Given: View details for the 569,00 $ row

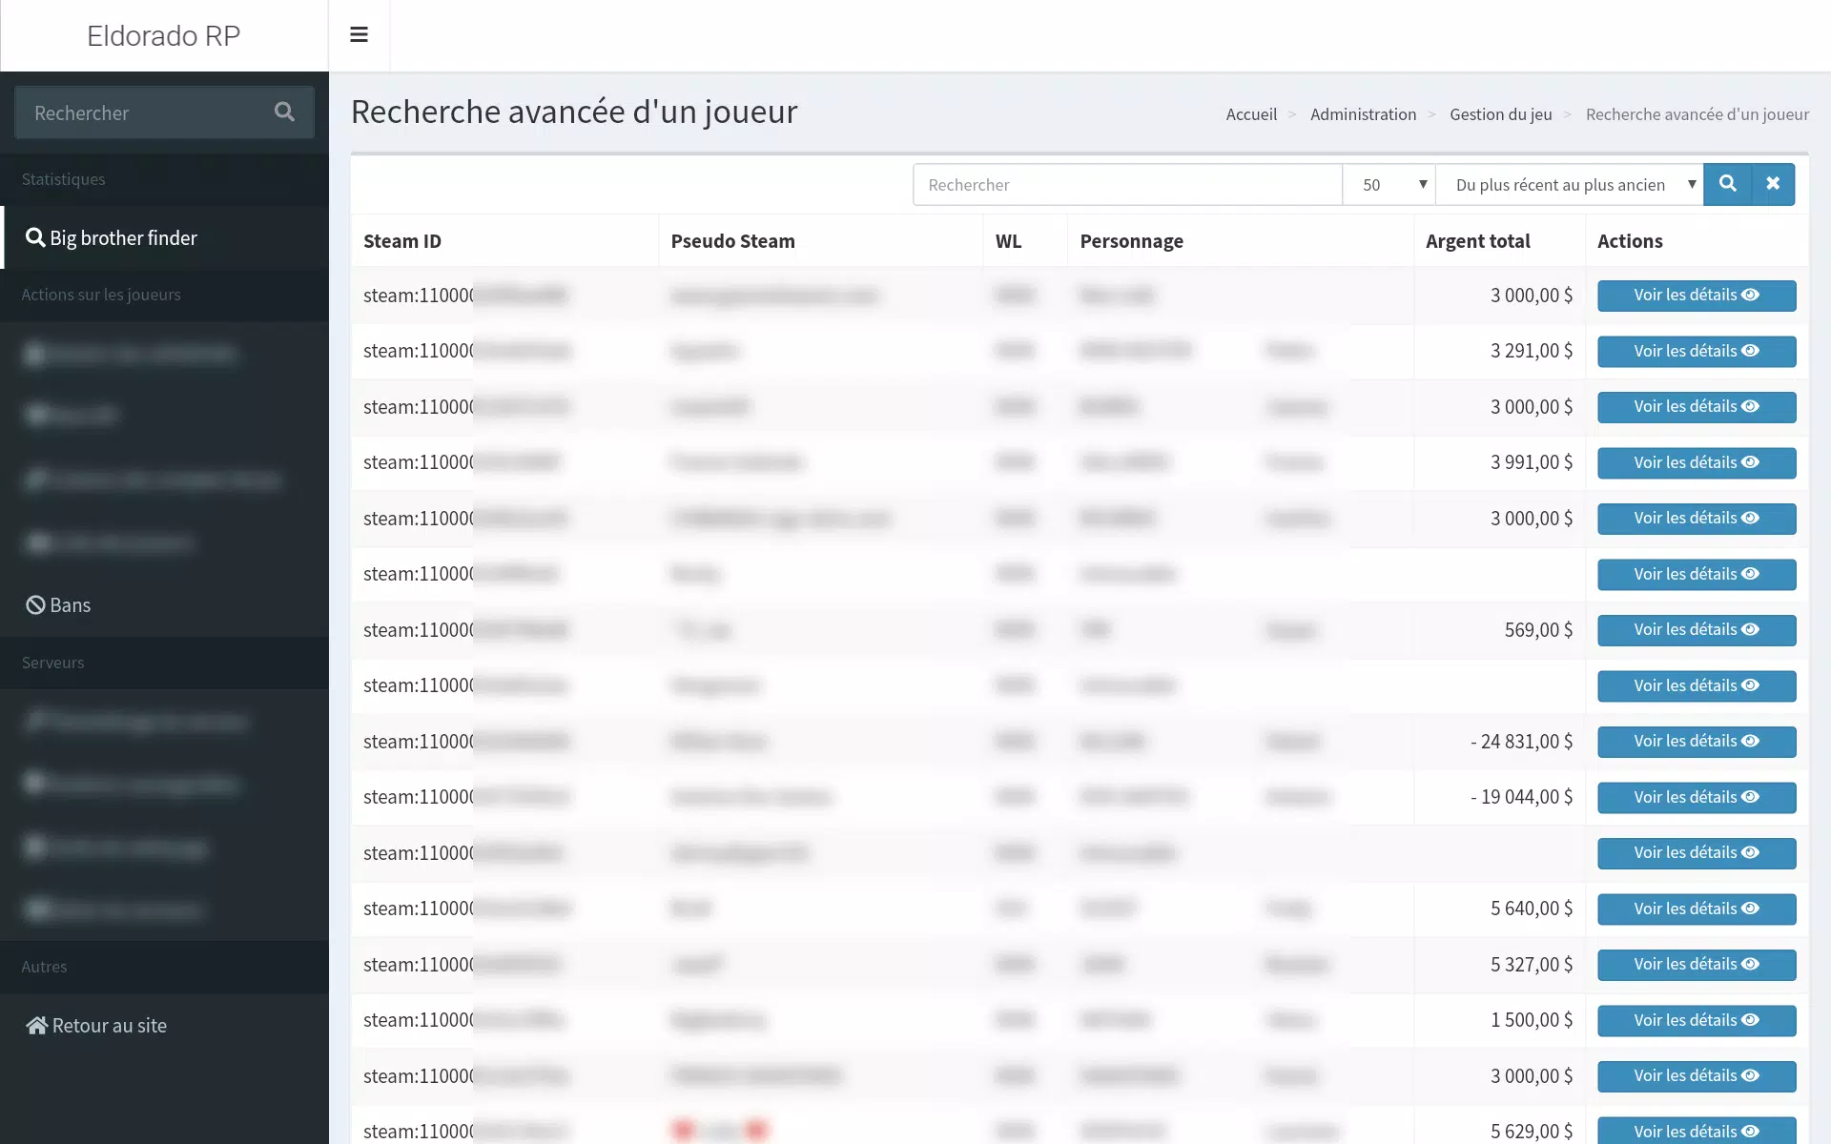Looking at the screenshot, I should (1697, 629).
